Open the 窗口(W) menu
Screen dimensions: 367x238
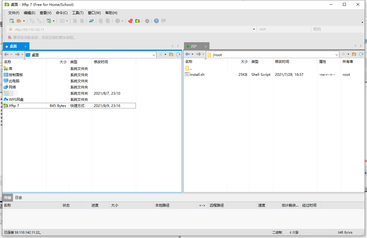tap(94, 13)
